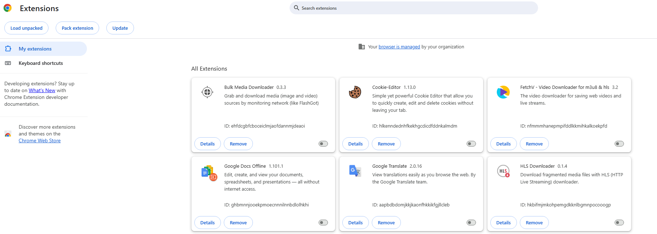Viewport: 657px width, 234px height.
Task: Enable the Google Translate toggle
Action: pos(471,223)
